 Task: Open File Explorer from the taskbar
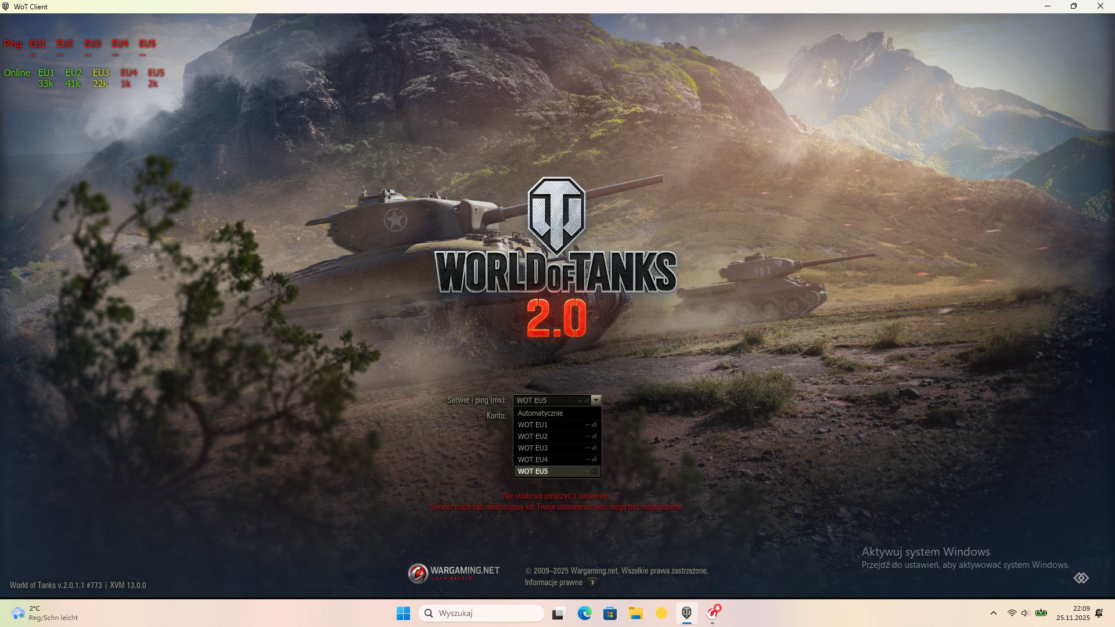pyautogui.click(x=636, y=613)
